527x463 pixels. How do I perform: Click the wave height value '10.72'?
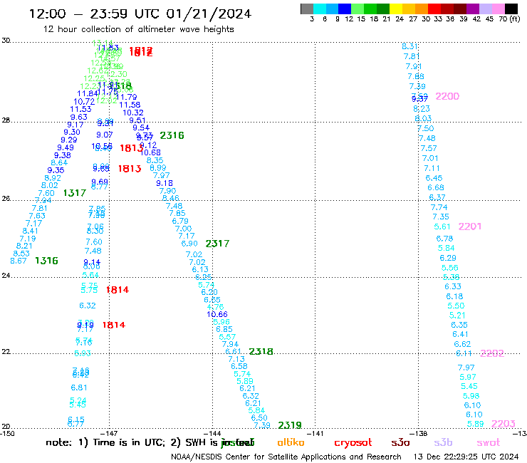point(84,102)
